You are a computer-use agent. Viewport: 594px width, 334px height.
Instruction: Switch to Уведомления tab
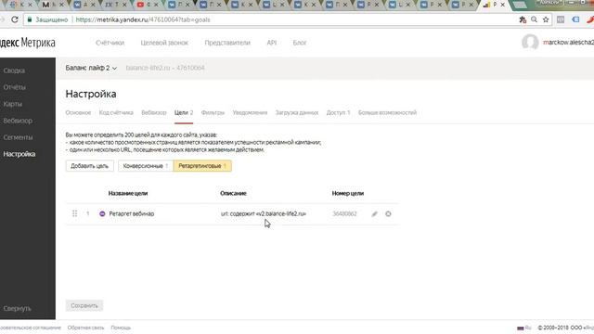click(x=250, y=113)
